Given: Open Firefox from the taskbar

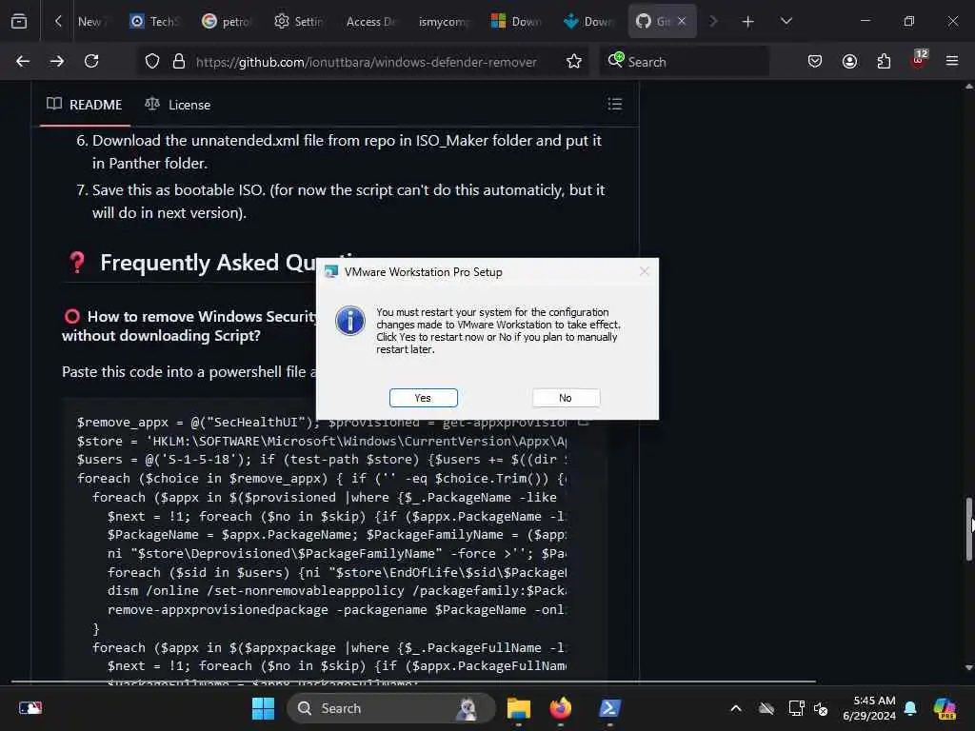Looking at the screenshot, I should (x=561, y=708).
